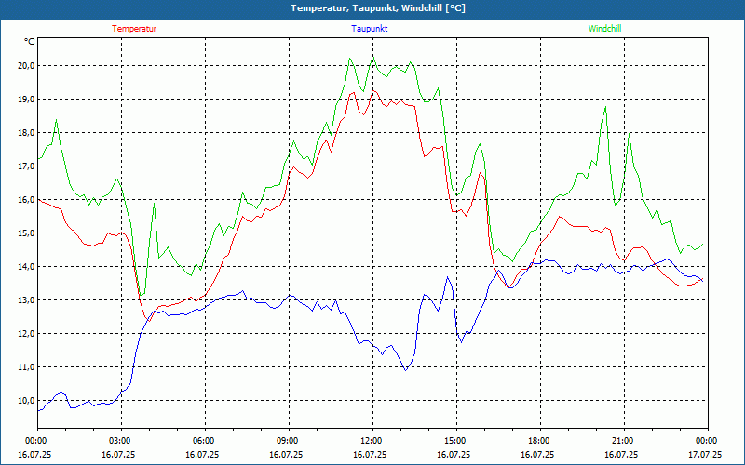The image size is (745, 465).
Task: Select the 15,0 y-axis value
Action: [x=26, y=233]
